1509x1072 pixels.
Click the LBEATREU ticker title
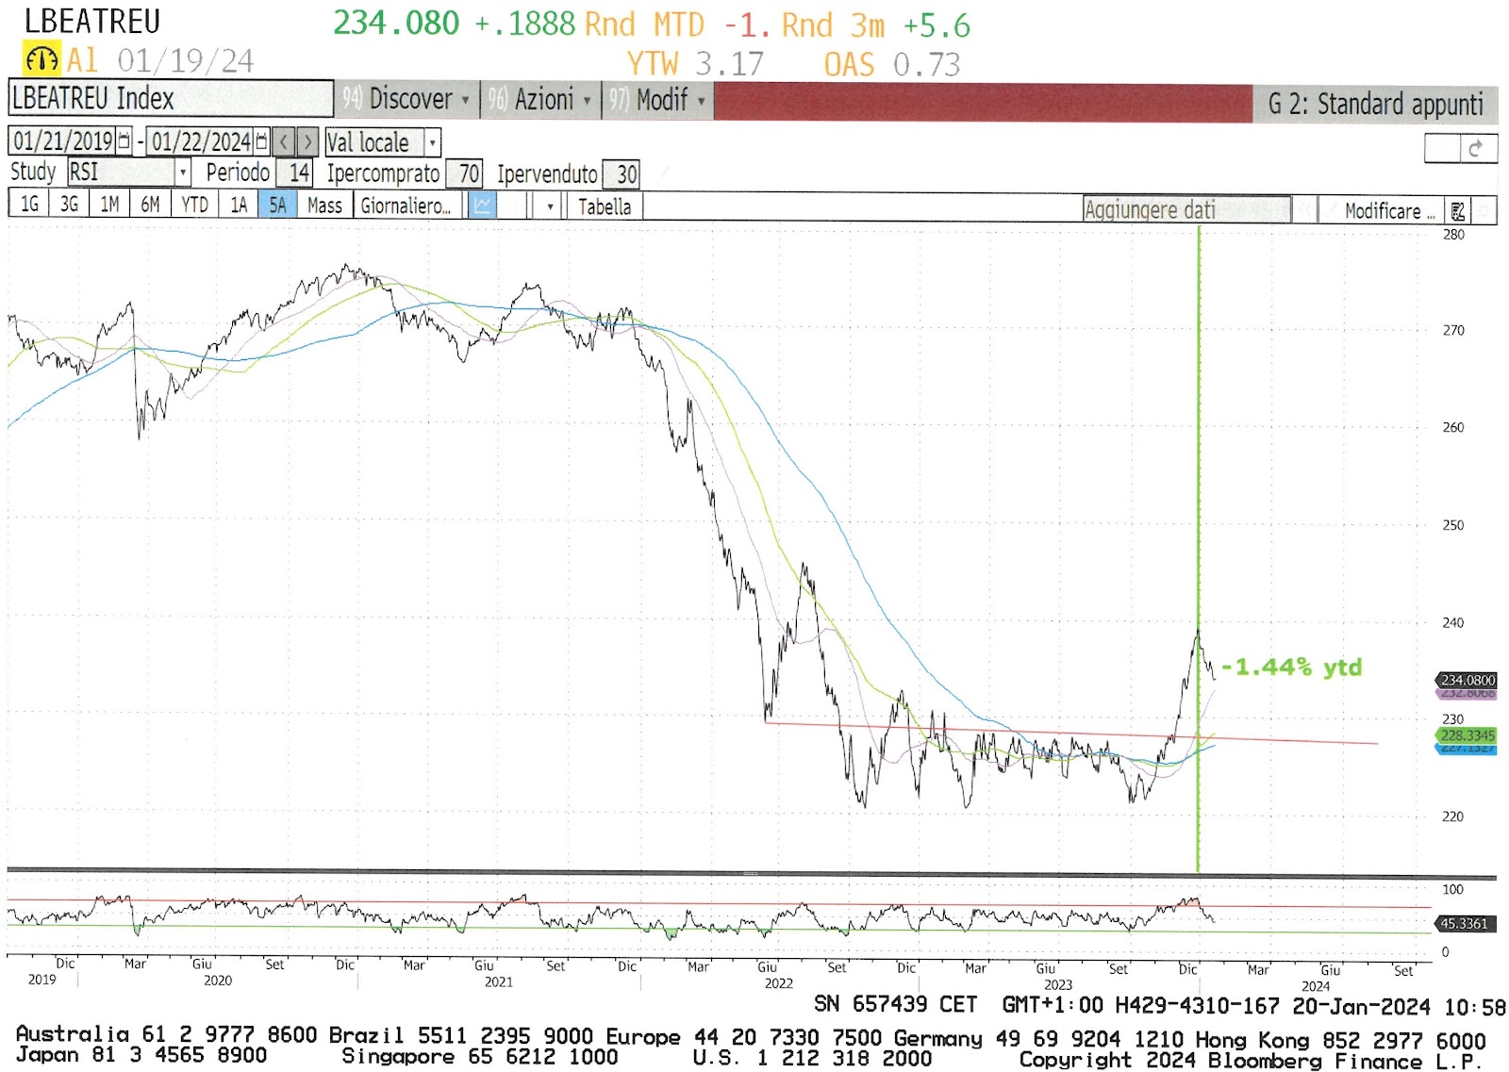pyautogui.click(x=92, y=21)
